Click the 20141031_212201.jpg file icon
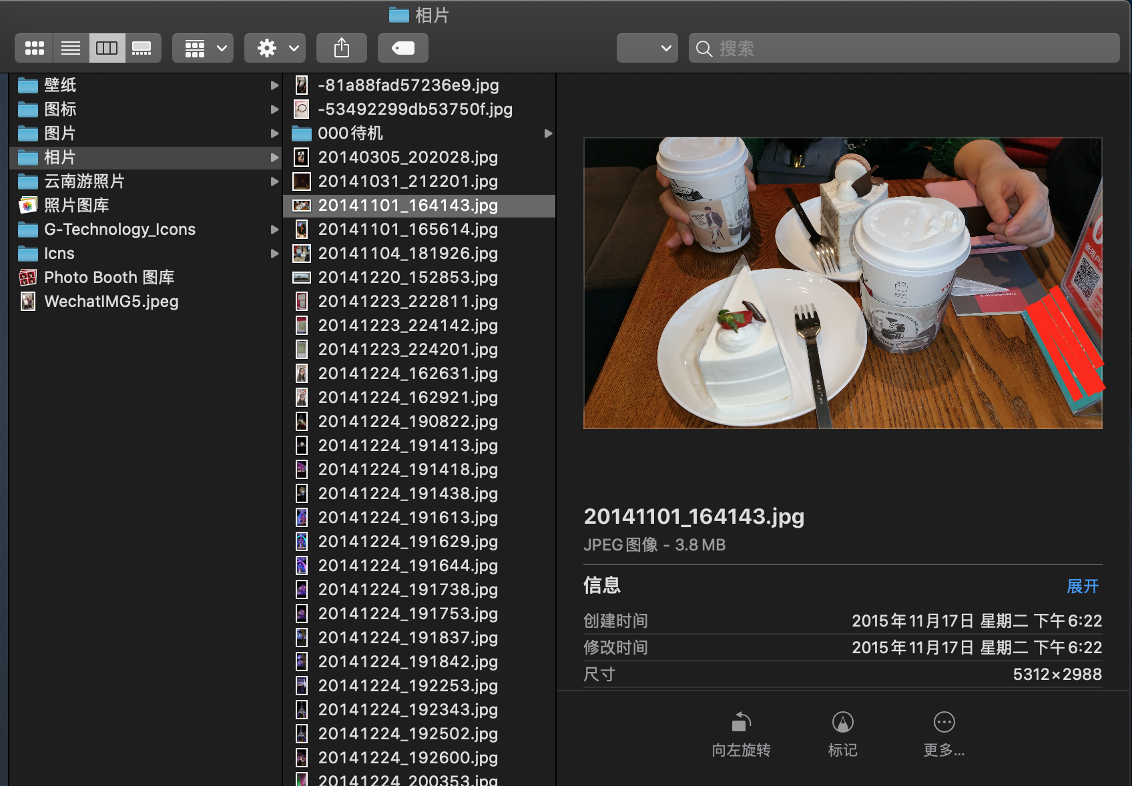Screen dimensions: 1132x786 coord(302,181)
